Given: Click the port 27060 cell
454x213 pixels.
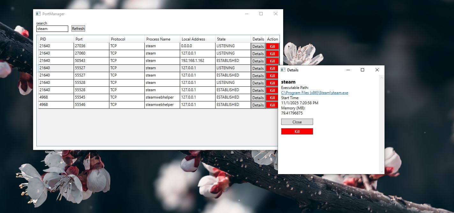Looking at the screenshot, I should point(92,53).
